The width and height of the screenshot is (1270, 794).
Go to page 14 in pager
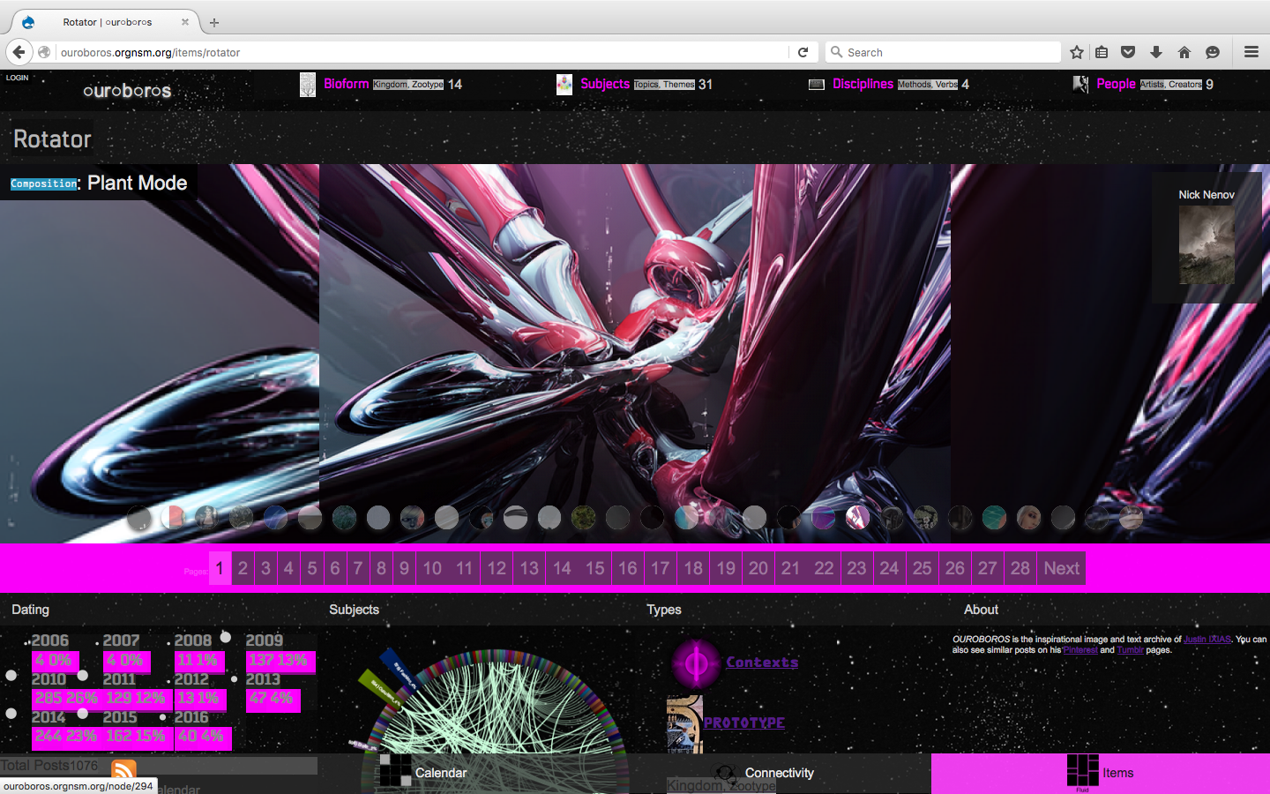click(x=562, y=568)
